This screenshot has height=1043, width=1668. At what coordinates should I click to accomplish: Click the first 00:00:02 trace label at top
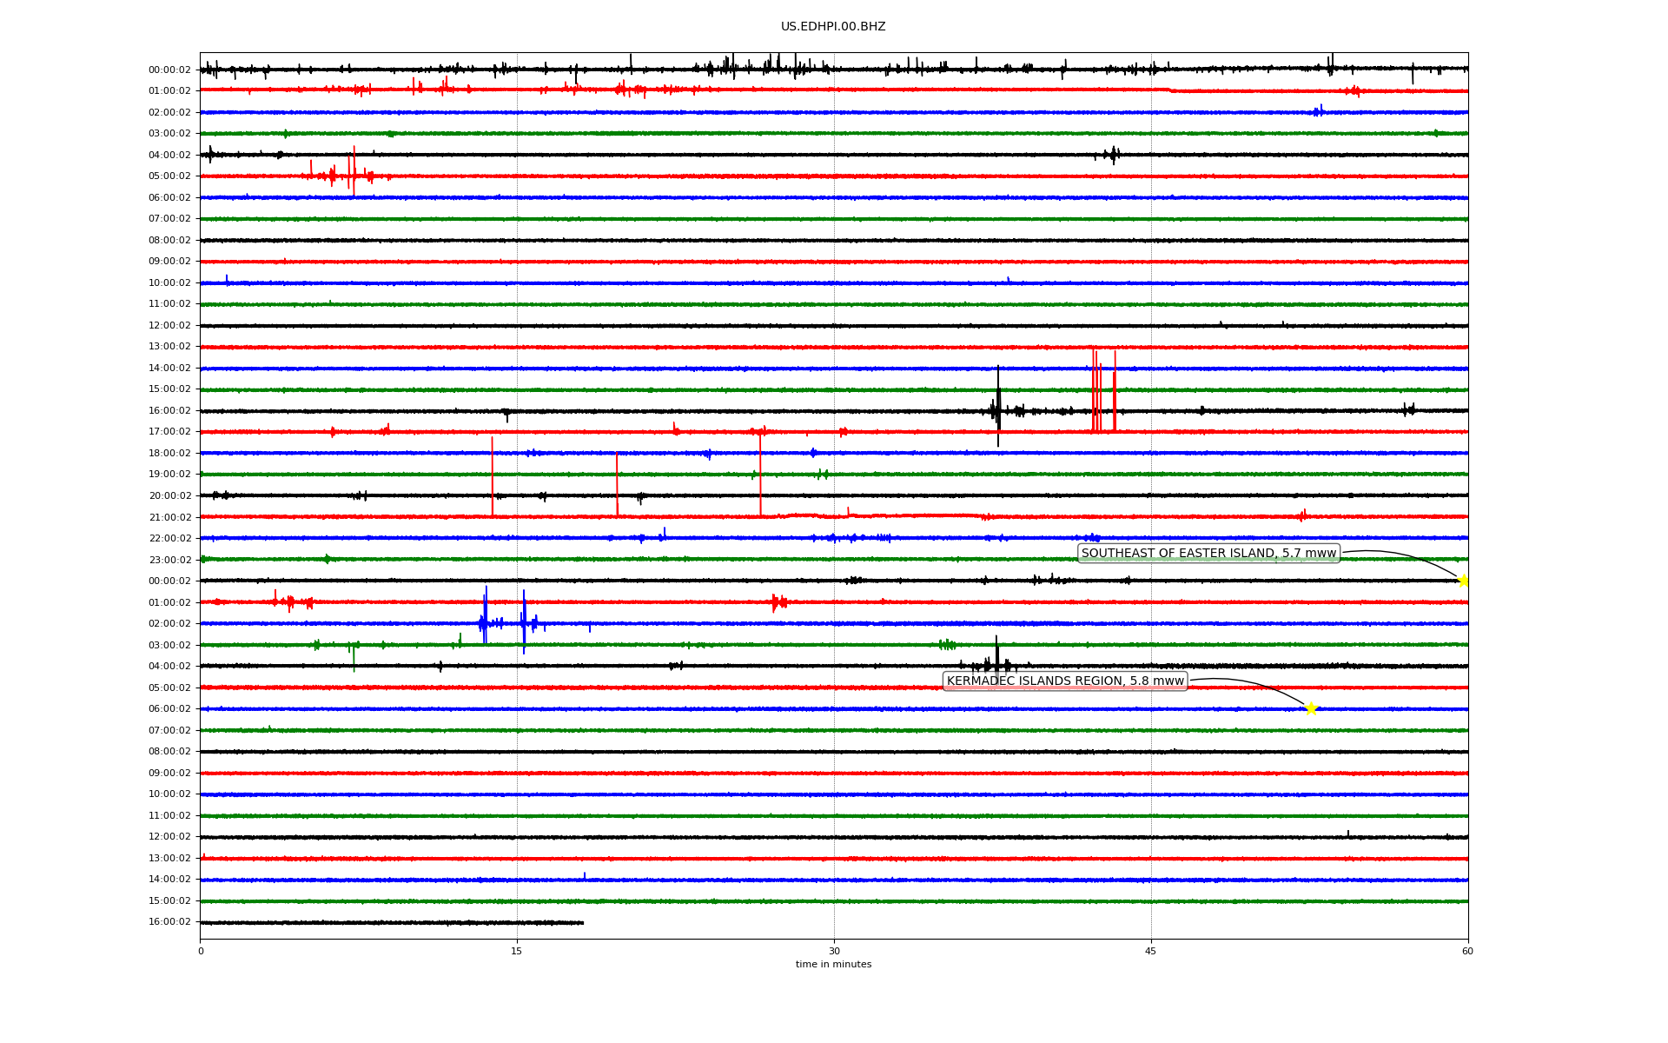[169, 70]
